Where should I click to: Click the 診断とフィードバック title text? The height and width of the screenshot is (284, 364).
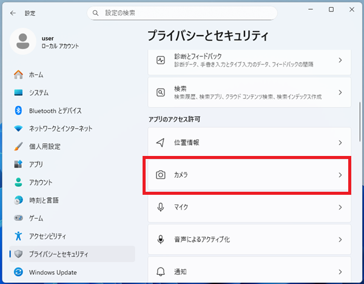pos(198,56)
